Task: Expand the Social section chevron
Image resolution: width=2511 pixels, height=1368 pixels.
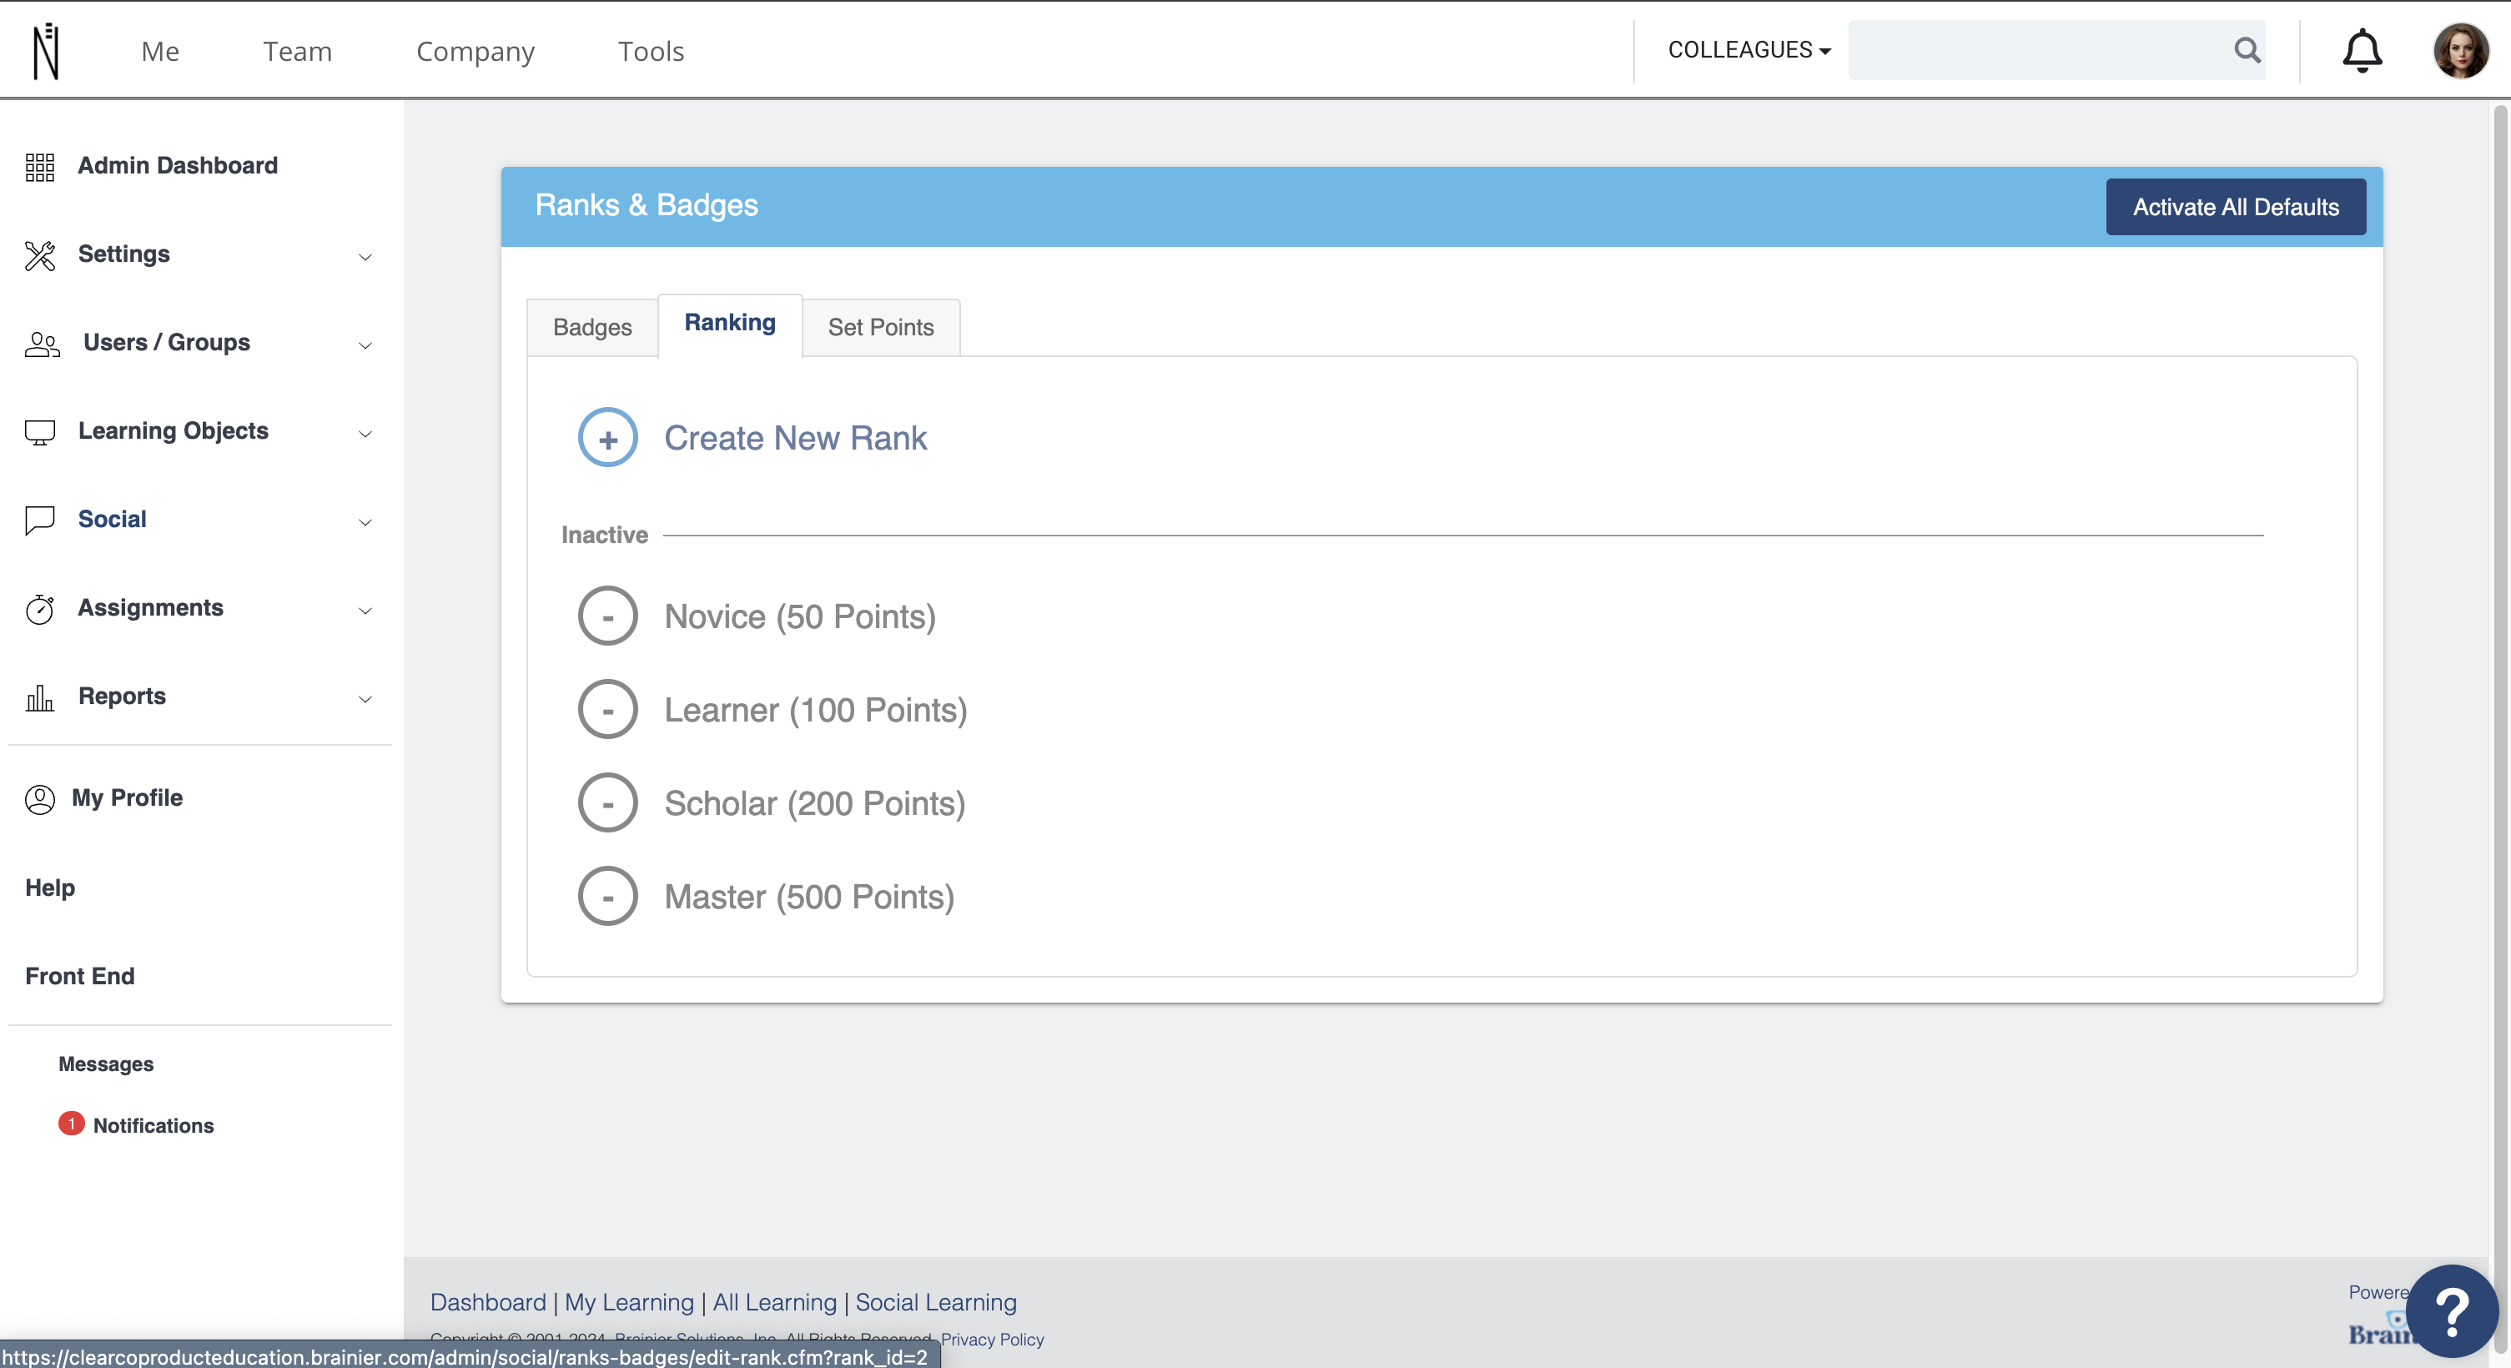Action: 365,522
